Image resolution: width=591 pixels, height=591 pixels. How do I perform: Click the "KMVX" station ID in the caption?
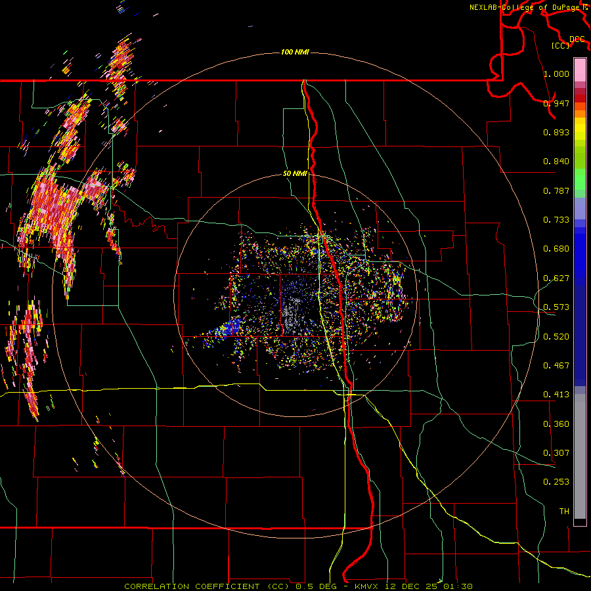[366, 586]
